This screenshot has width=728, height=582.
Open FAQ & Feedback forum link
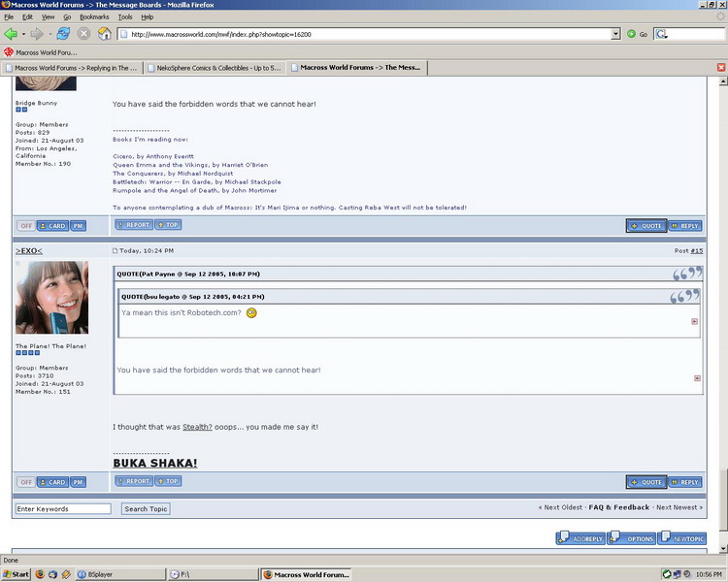619,507
